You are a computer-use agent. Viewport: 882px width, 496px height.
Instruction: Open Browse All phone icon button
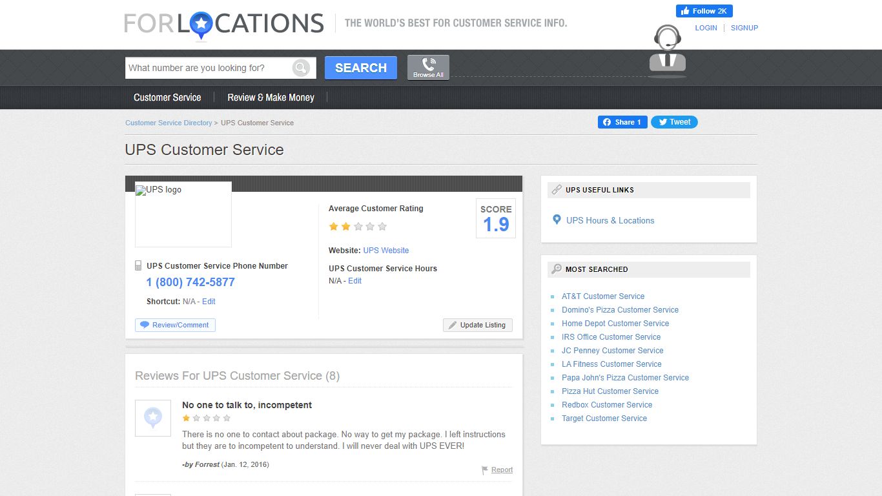tap(428, 68)
